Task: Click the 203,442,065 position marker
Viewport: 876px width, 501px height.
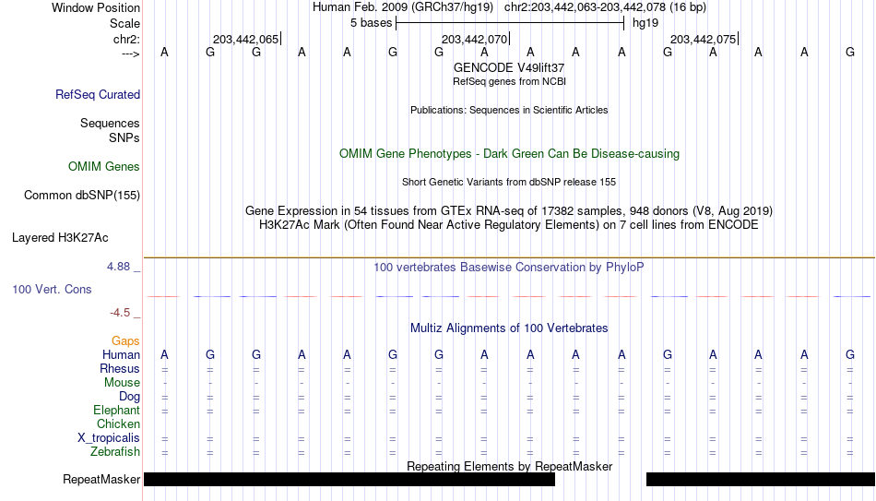Action: click(x=247, y=39)
